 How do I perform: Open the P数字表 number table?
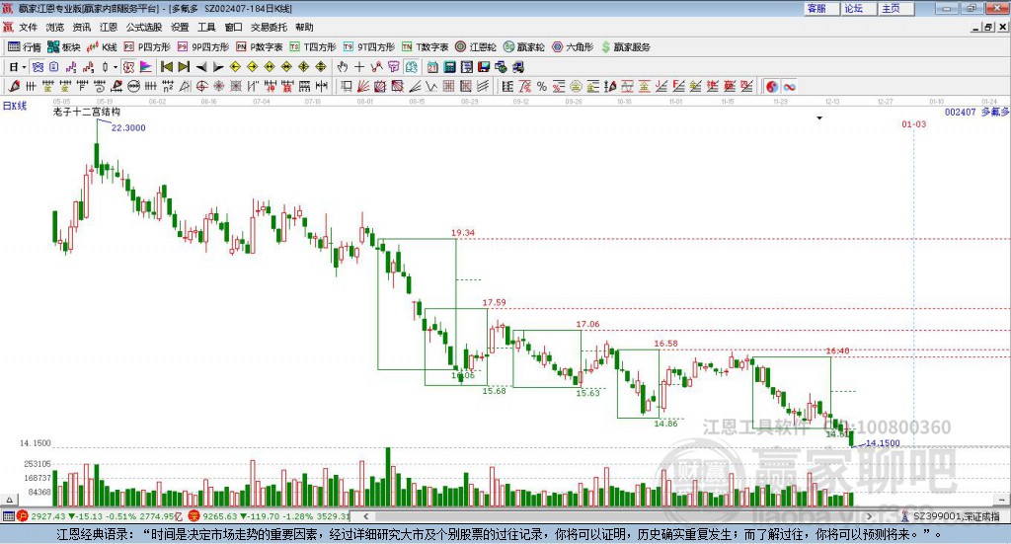click(x=260, y=47)
